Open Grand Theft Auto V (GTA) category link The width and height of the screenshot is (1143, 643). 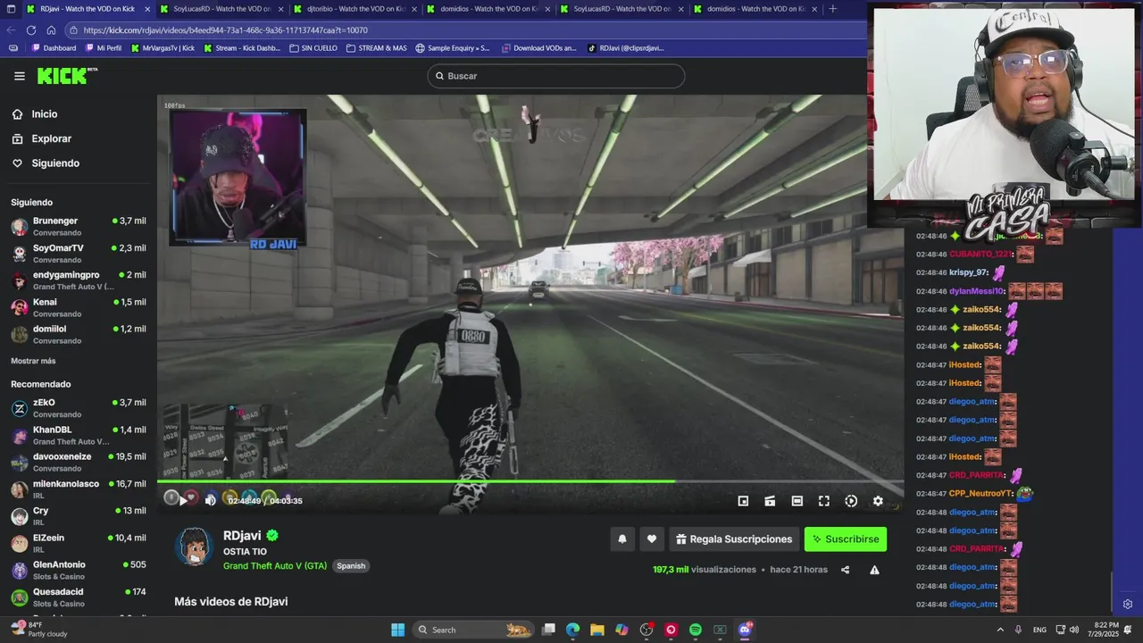click(x=275, y=566)
